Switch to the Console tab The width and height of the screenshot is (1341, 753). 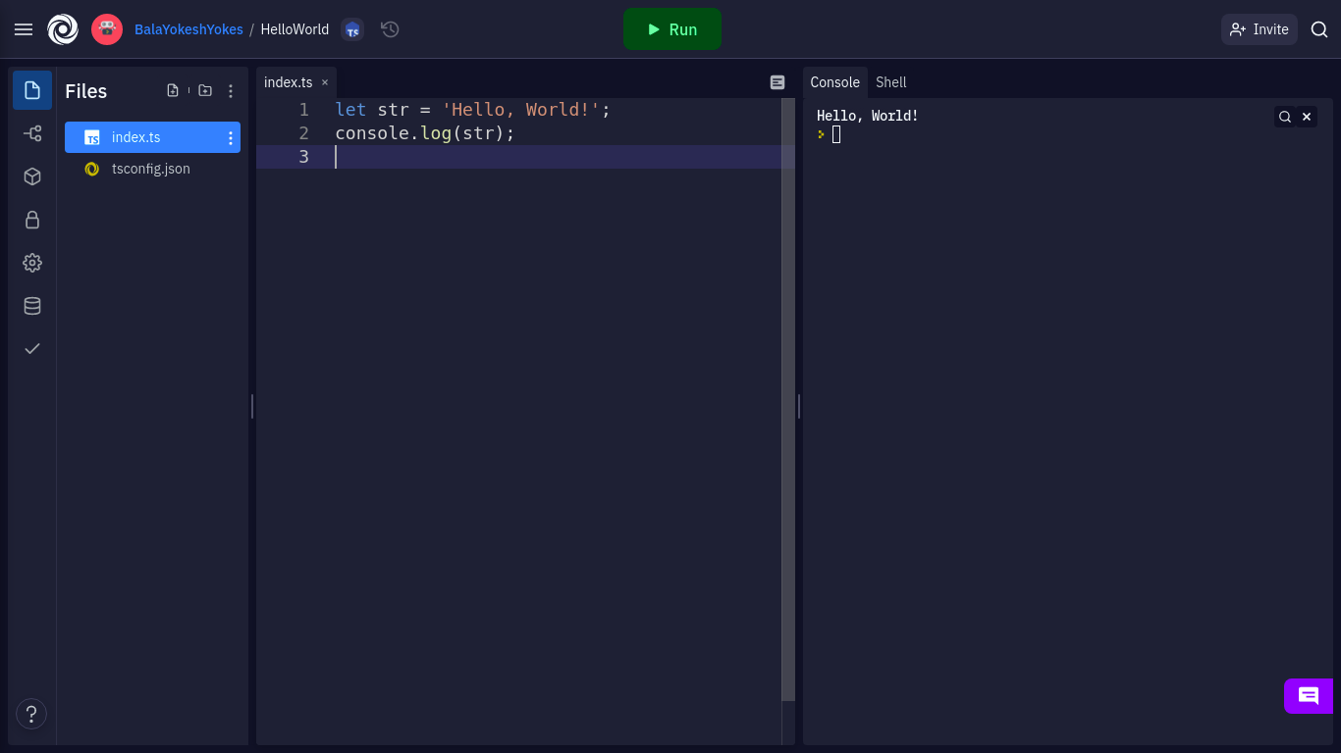coord(834,82)
